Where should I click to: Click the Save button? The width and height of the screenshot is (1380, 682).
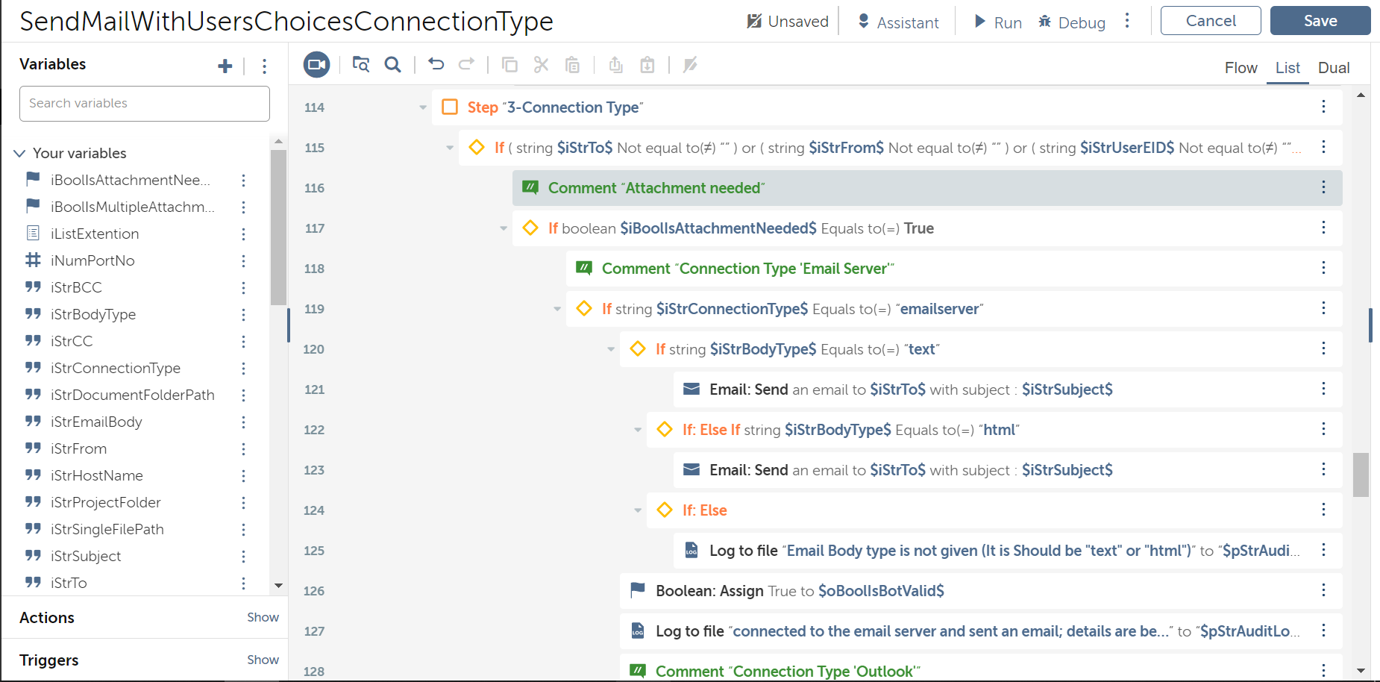point(1320,21)
